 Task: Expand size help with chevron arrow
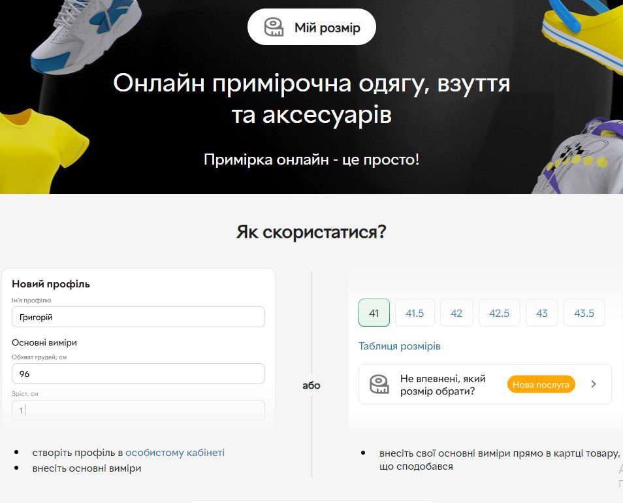point(593,384)
